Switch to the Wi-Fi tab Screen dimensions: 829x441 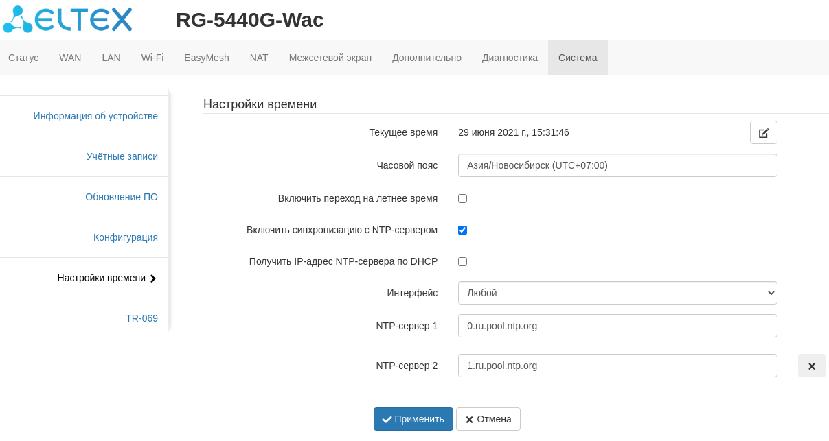coord(152,58)
